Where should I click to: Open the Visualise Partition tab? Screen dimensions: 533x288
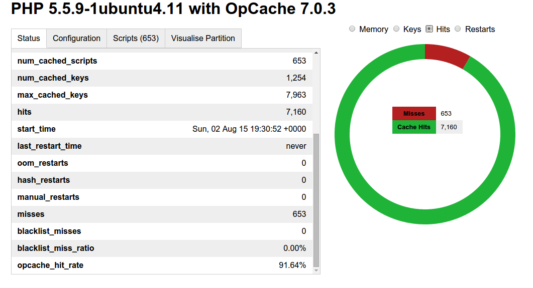point(203,38)
